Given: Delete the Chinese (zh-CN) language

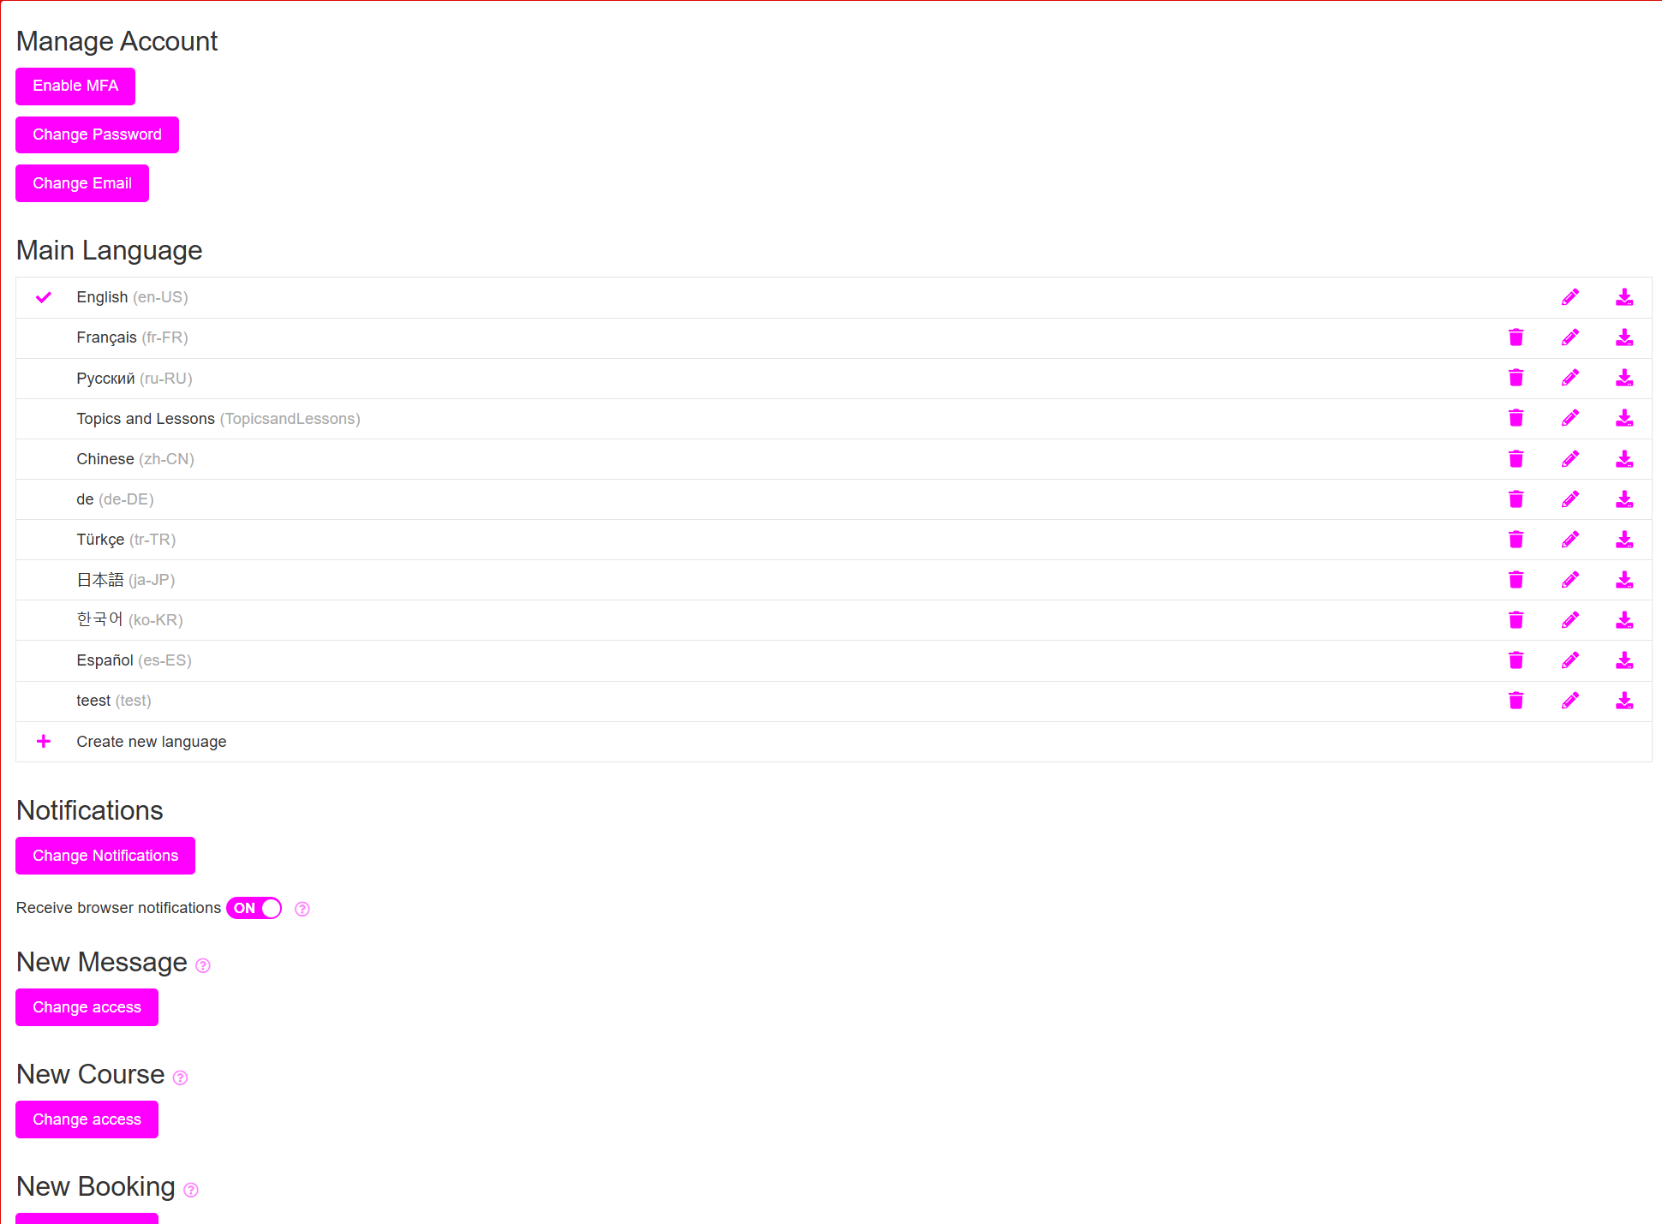Looking at the screenshot, I should (1516, 459).
